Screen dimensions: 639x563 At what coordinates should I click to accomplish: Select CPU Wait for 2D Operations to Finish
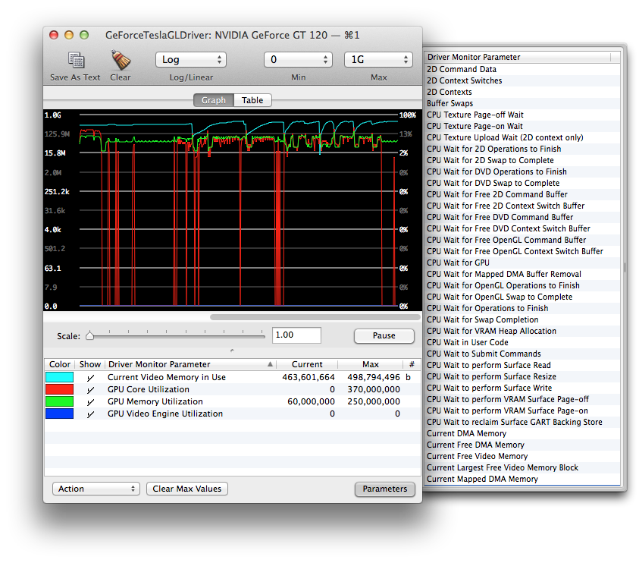[522, 149]
